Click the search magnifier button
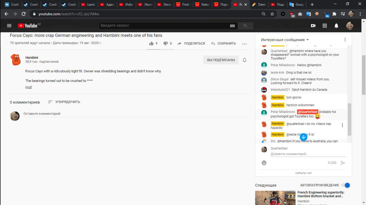This screenshot has width=366, height=205. coord(245,26)
